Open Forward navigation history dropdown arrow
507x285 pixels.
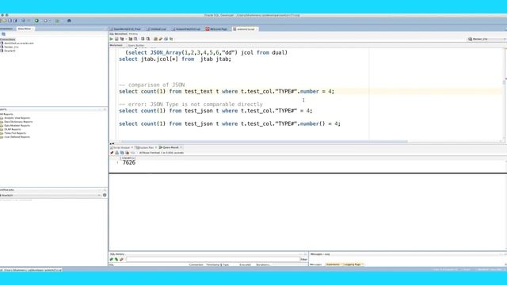[50, 21]
